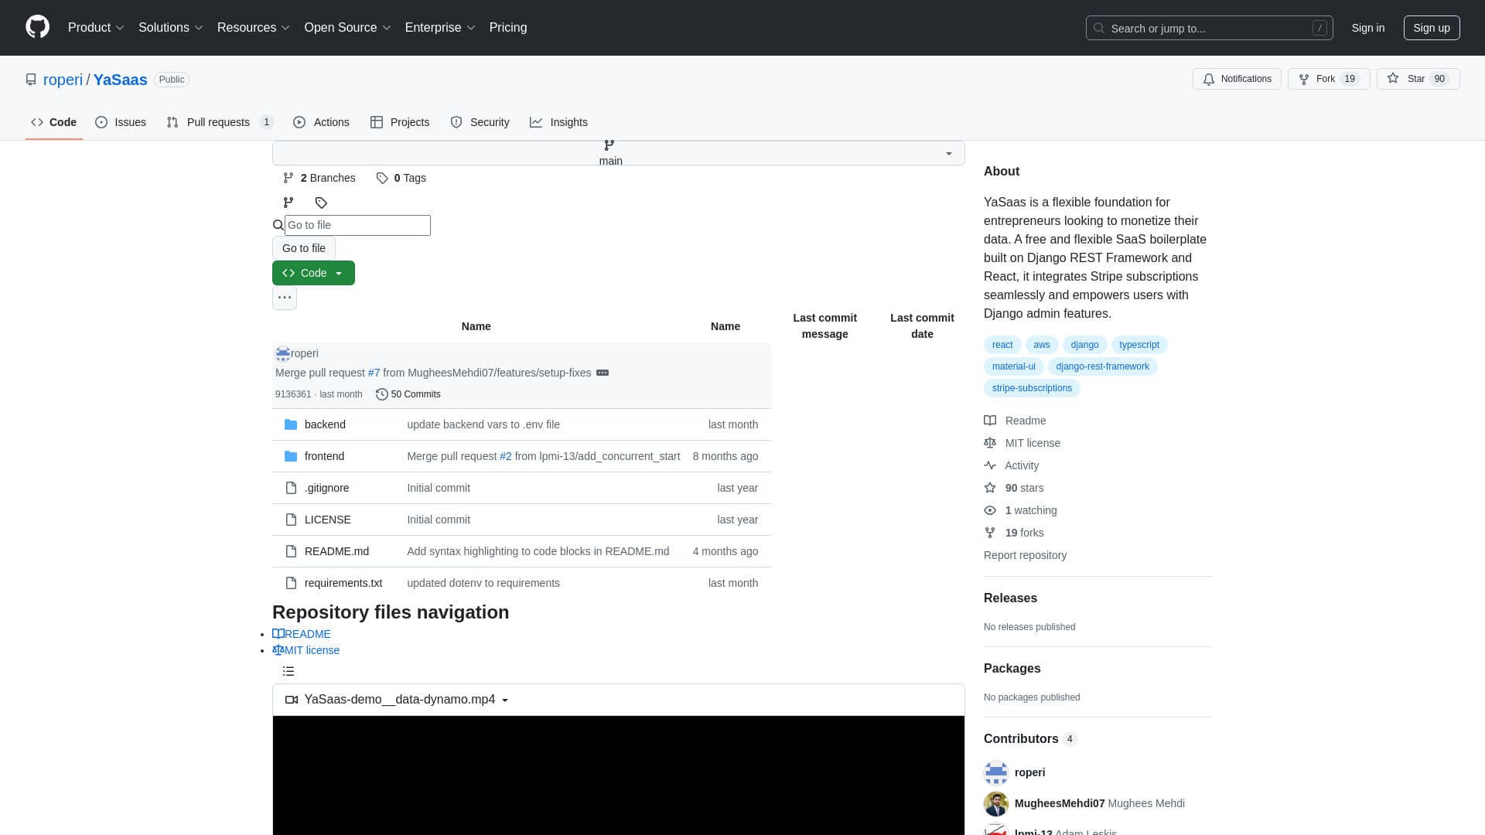This screenshot has width=1485, height=835.
Task: Expand the YaSaas-demo mp4 dropdown
Action: point(398,700)
